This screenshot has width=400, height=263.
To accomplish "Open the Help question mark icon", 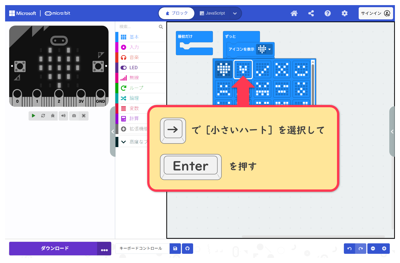I will [x=328, y=13].
